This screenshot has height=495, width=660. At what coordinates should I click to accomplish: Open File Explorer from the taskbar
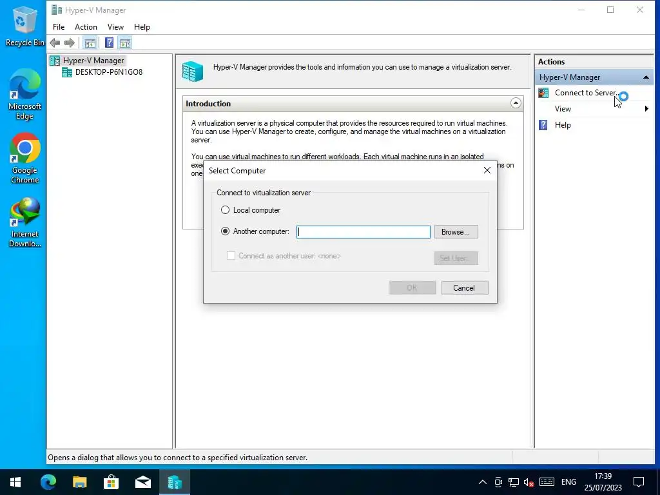[x=79, y=482]
